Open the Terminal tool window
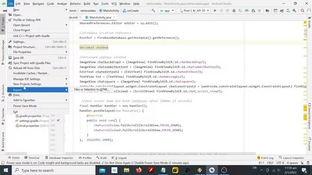The image size is (312, 175). [32, 158]
